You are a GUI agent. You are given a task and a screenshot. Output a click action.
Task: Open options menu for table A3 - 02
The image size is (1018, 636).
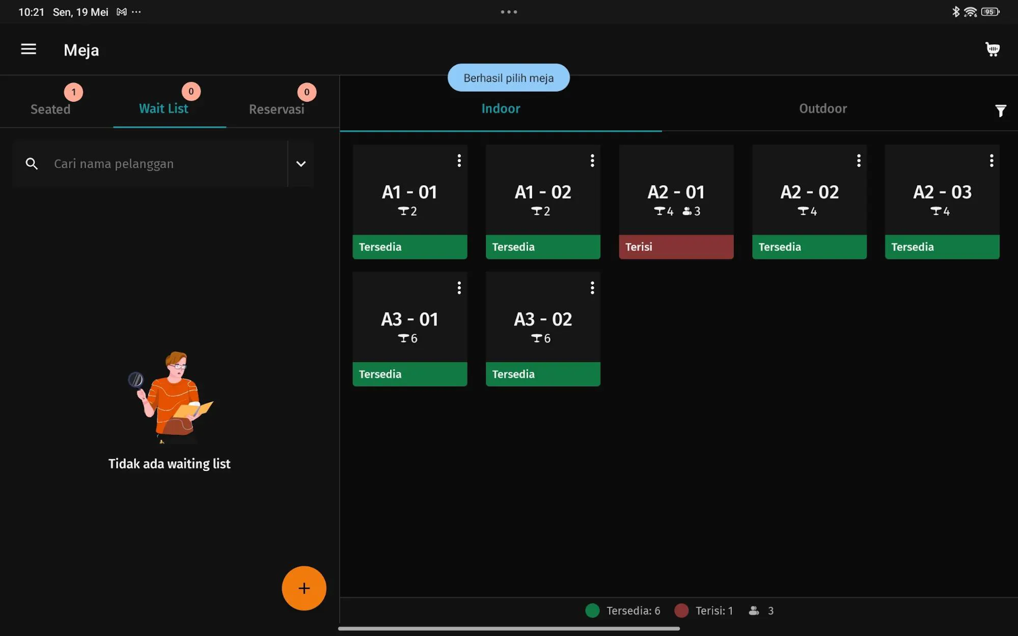pyautogui.click(x=592, y=288)
